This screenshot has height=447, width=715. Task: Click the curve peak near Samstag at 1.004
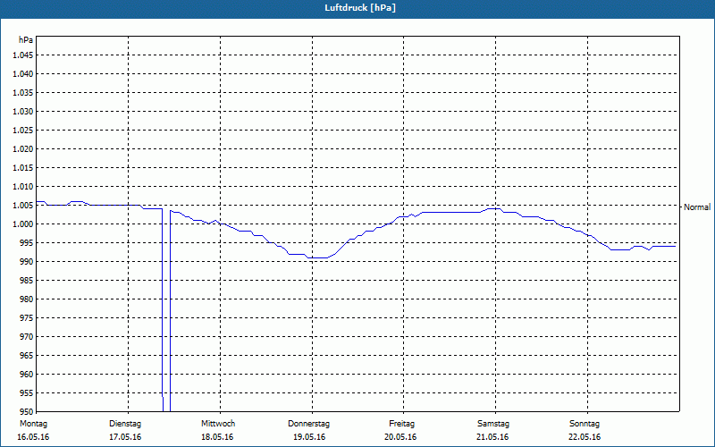coord(494,208)
